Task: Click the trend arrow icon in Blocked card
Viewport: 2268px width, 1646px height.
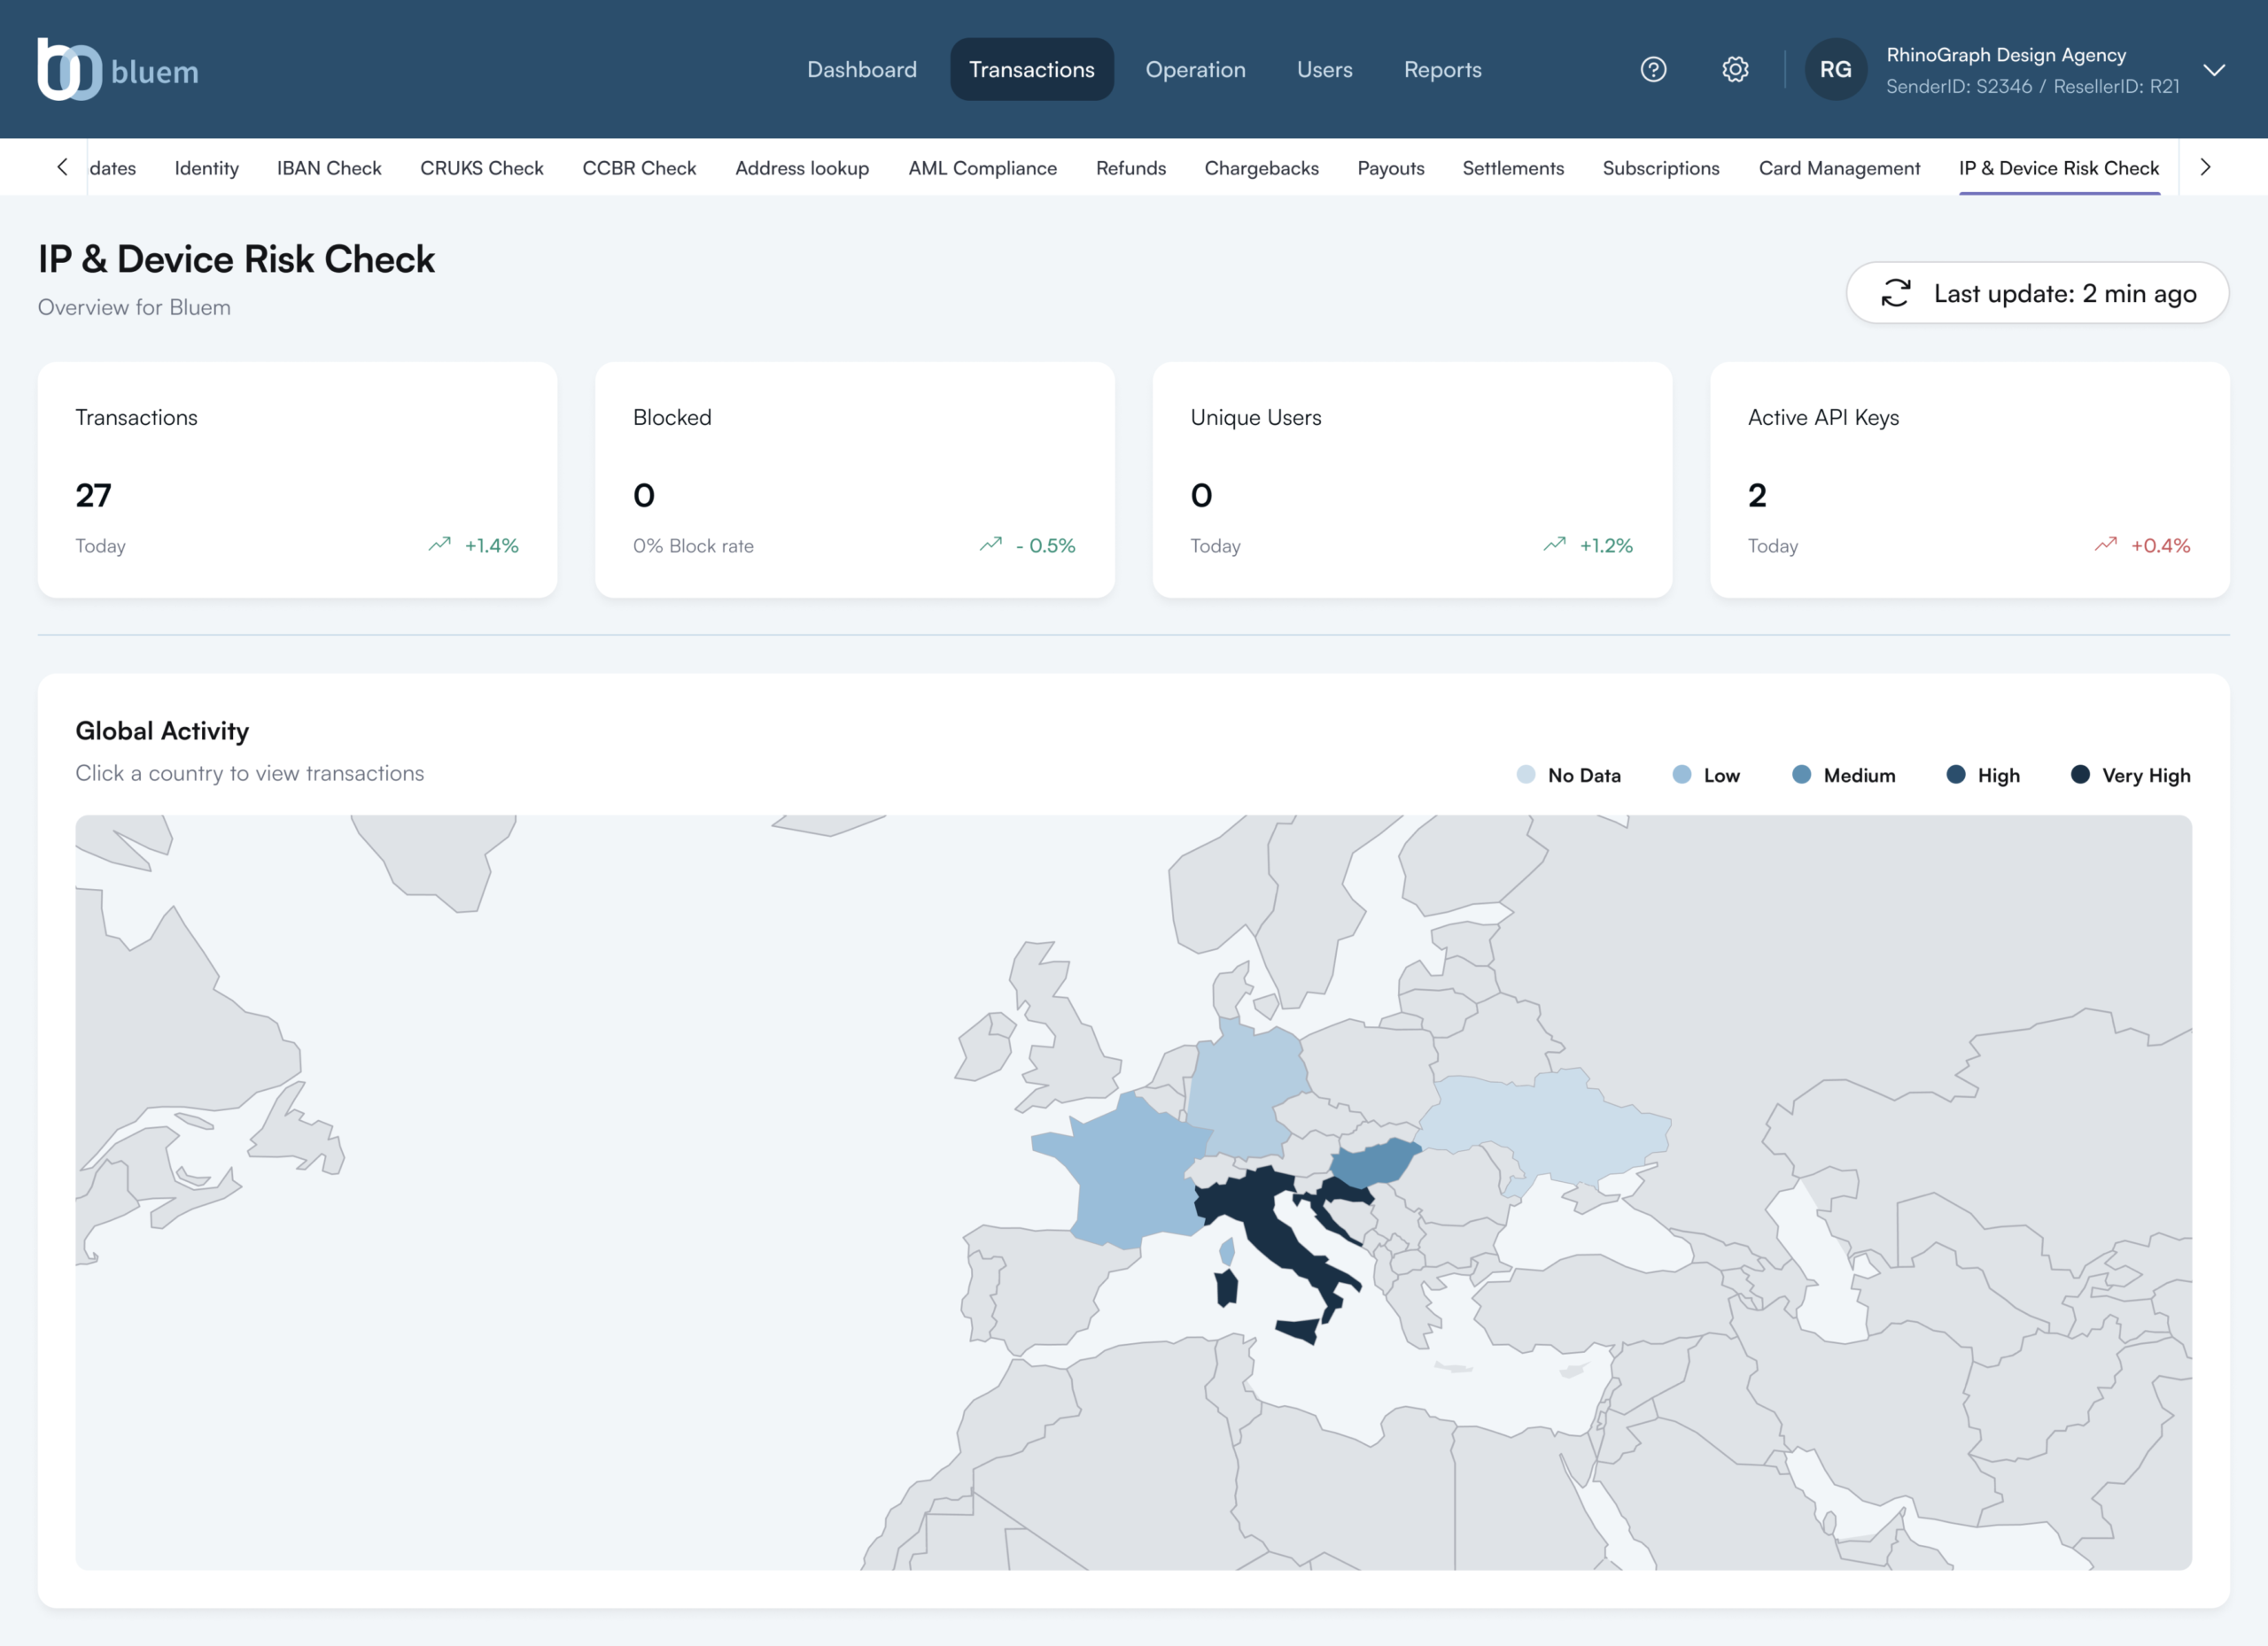Action: (991, 545)
